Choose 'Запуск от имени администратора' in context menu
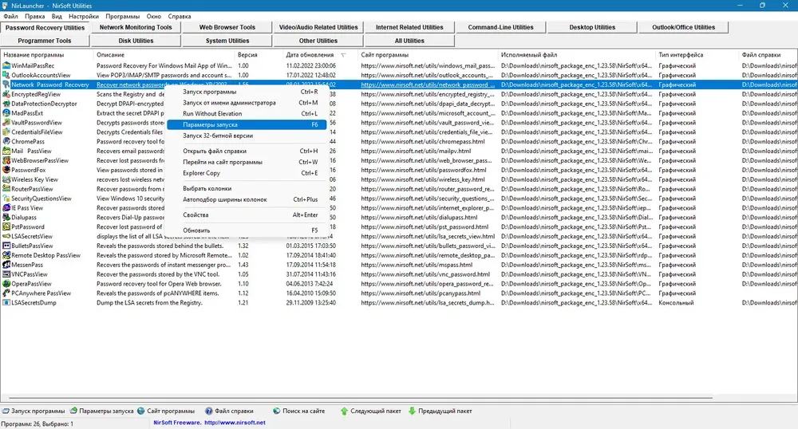The image size is (798, 429). point(247,103)
